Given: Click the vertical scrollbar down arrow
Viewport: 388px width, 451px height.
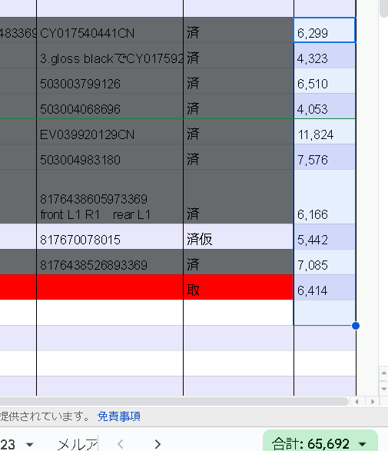Looking at the screenshot, I should (x=383, y=389).
